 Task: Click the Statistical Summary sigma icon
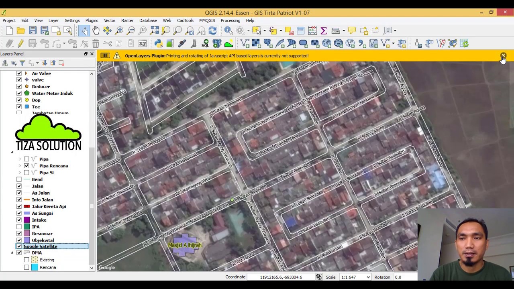[324, 31]
